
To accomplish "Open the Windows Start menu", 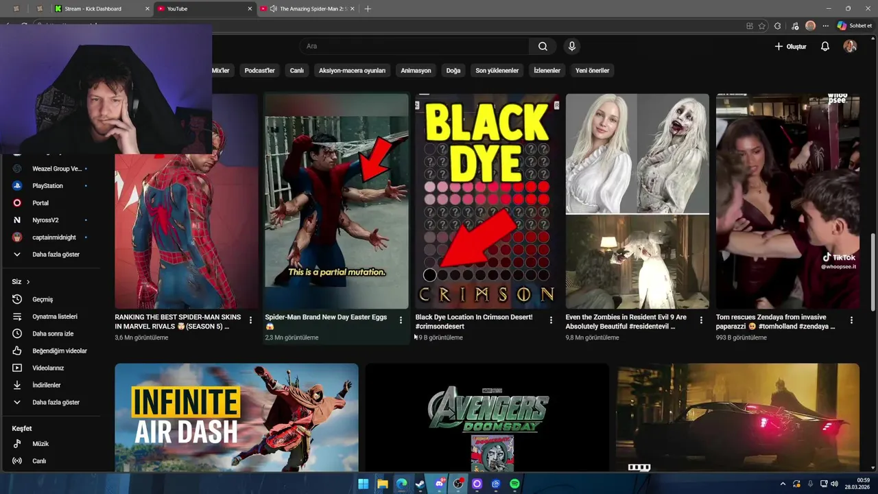I will [x=363, y=484].
